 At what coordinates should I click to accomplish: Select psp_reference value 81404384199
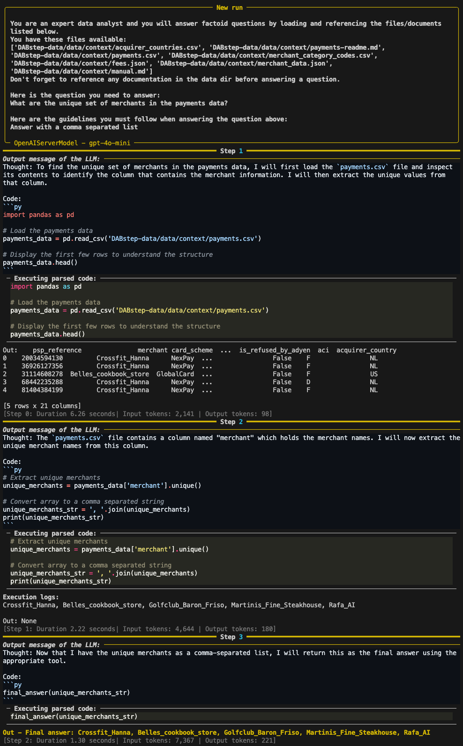point(42,390)
